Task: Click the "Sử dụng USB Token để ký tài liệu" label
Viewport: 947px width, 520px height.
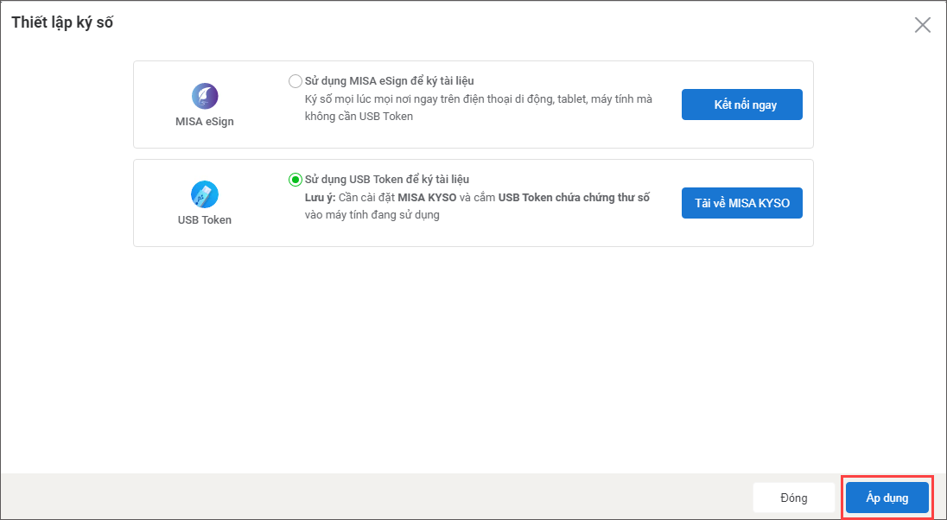Action: click(386, 180)
